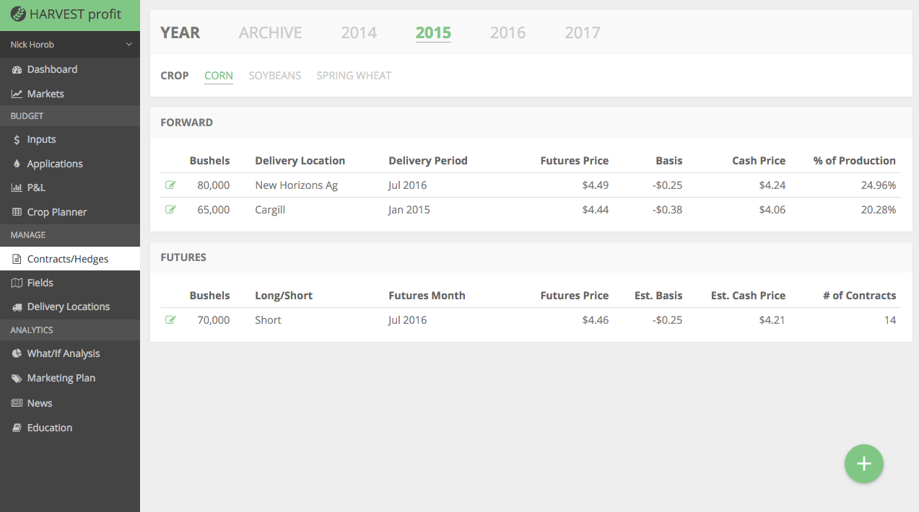Image resolution: width=919 pixels, height=512 pixels.
Task: Open the Archive year tab
Action: click(270, 32)
